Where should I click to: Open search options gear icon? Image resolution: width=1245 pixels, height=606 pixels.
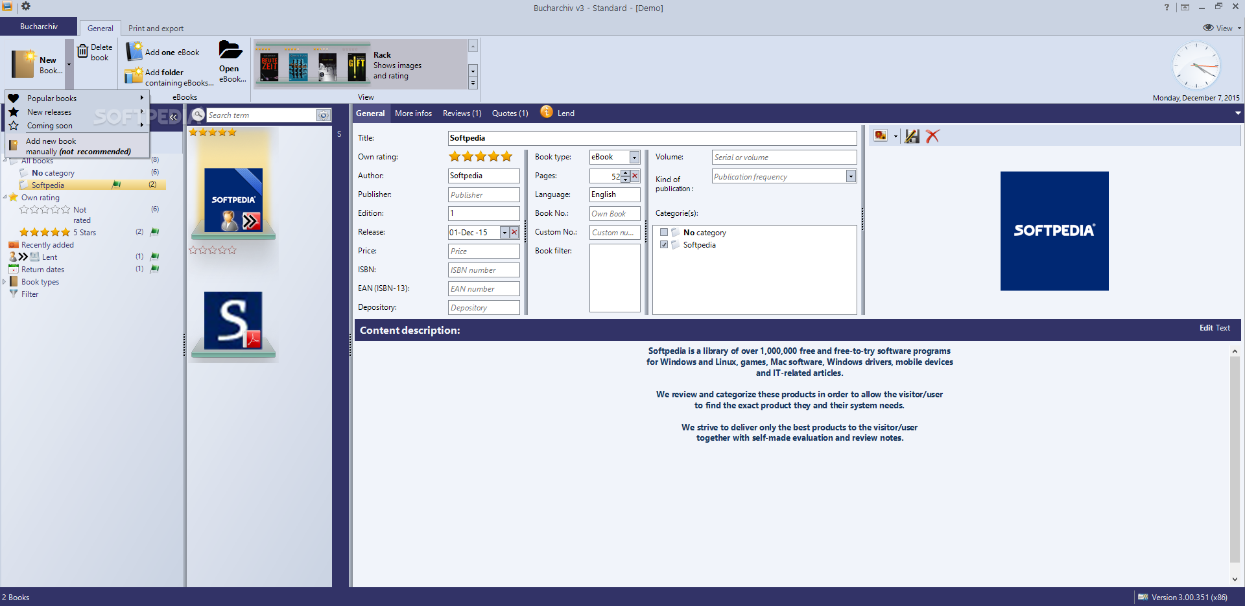324,115
